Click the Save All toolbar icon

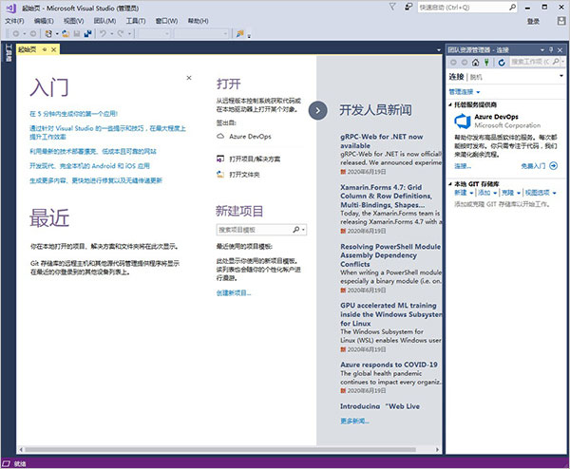pos(87,34)
